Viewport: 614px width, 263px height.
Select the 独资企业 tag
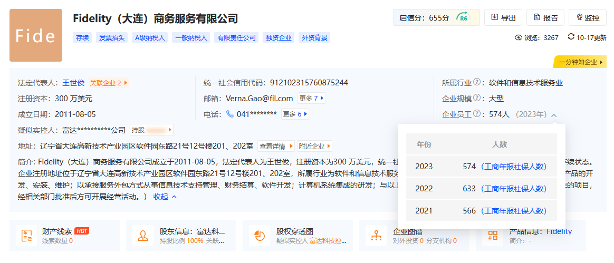279,38
